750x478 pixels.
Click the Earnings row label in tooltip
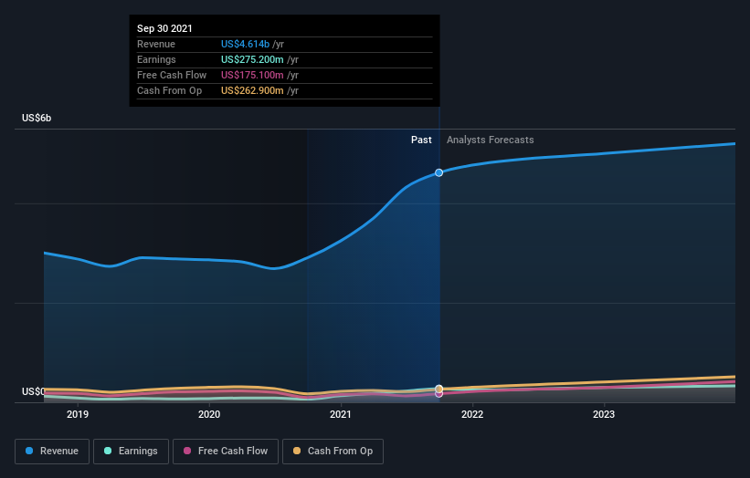[156, 59]
